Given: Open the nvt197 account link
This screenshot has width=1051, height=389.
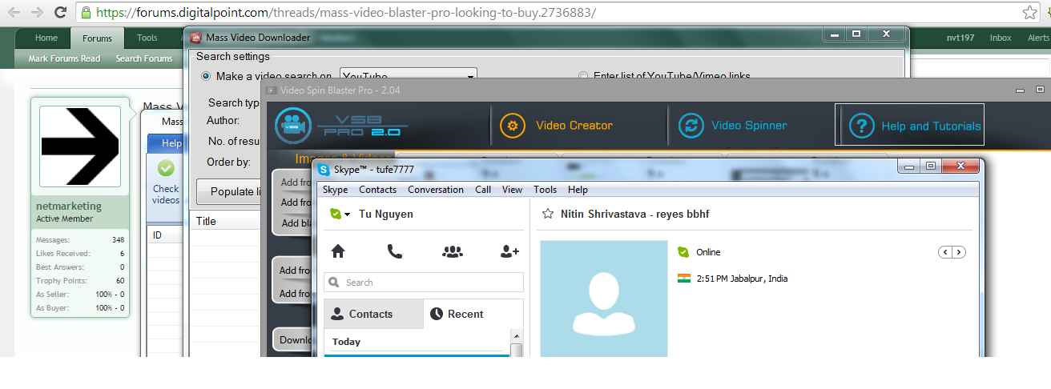Looking at the screenshot, I should coord(960,38).
